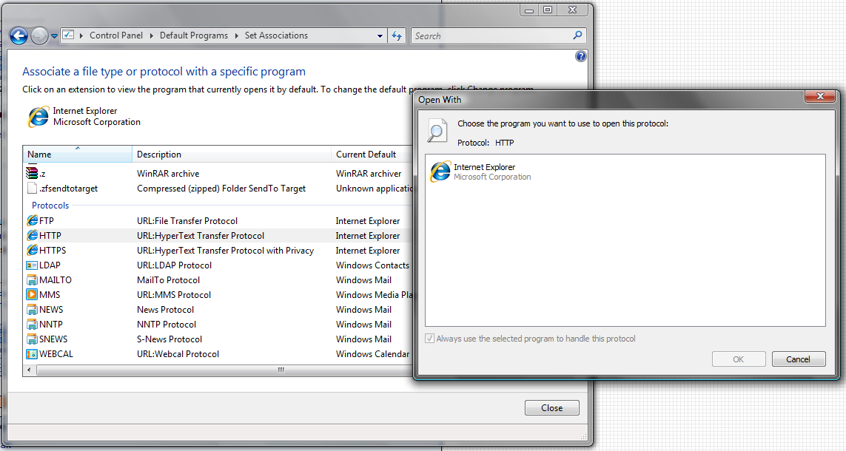Click URL:File Transfer Protocol description
This screenshot has height=451, width=846.
[187, 221]
